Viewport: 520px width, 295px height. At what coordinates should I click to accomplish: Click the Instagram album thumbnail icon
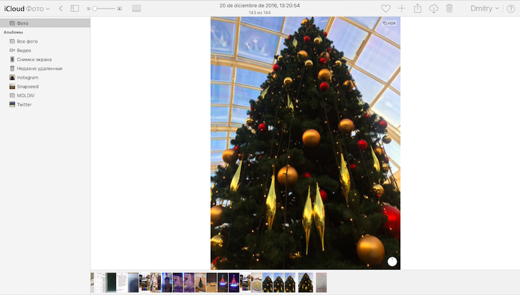(x=12, y=77)
